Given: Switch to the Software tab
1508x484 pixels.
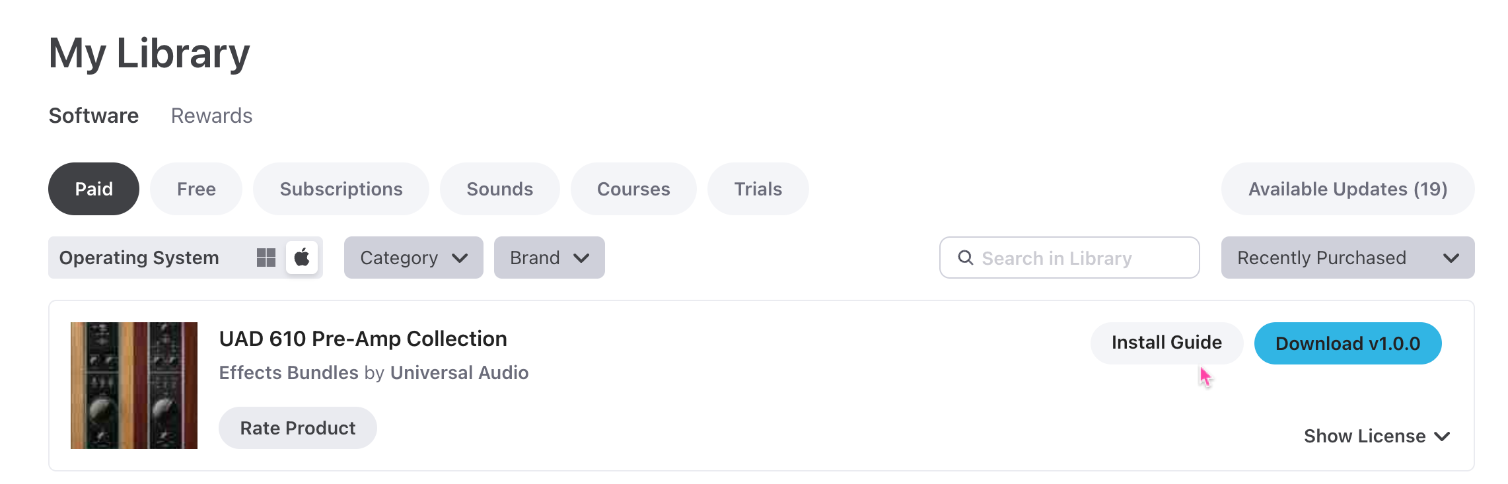Looking at the screenshot, I should tap(94, 116).
